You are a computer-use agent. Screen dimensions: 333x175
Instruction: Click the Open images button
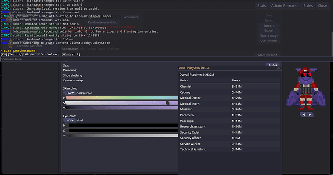pos(269,40)
